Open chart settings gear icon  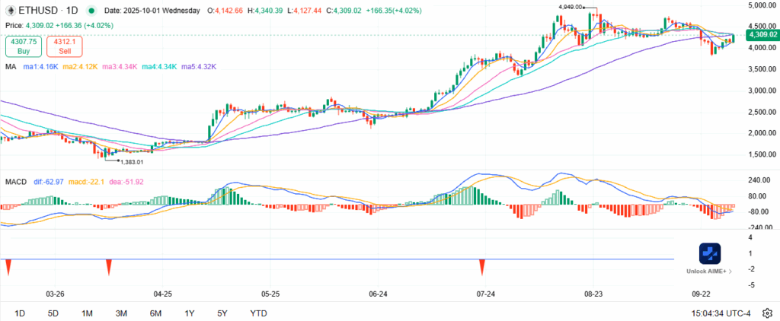766,313
